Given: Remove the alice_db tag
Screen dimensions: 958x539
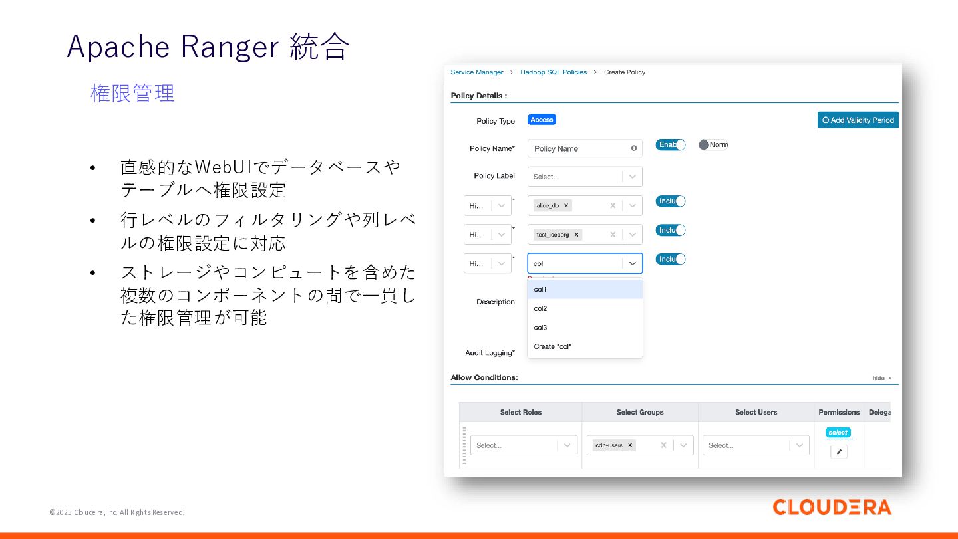Looking at the screenshot, I should (x=566, y=205).
